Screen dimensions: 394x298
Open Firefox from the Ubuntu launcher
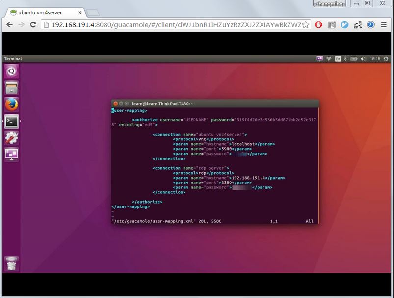(x=11, y=105)
